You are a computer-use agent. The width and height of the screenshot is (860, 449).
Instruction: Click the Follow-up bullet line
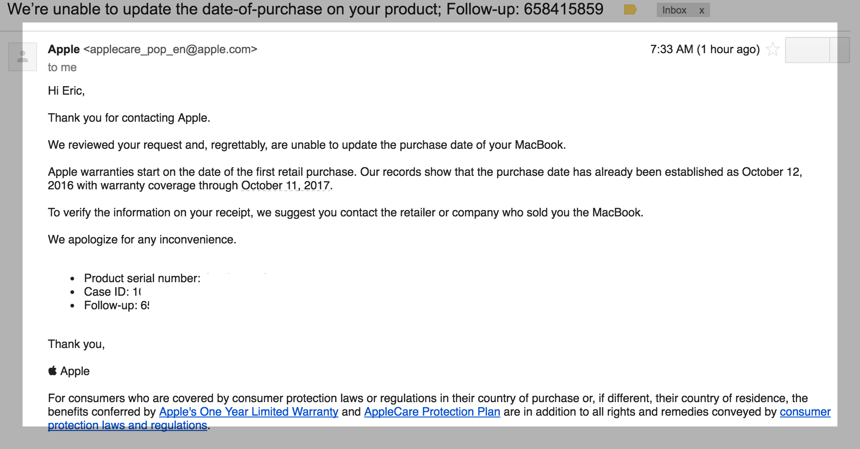click(117, 305)
